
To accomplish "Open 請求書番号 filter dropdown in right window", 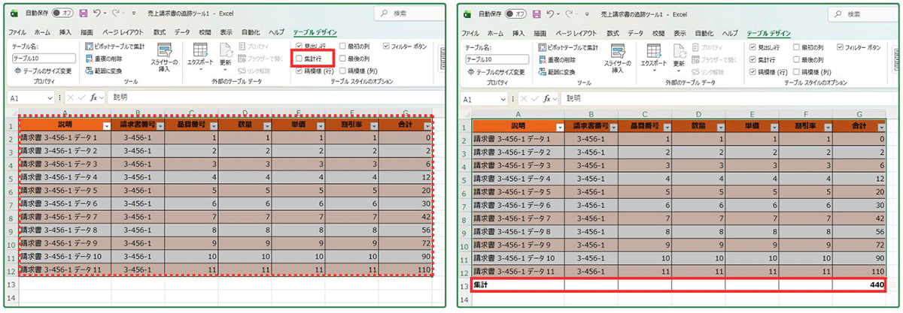I will point(615,128).
